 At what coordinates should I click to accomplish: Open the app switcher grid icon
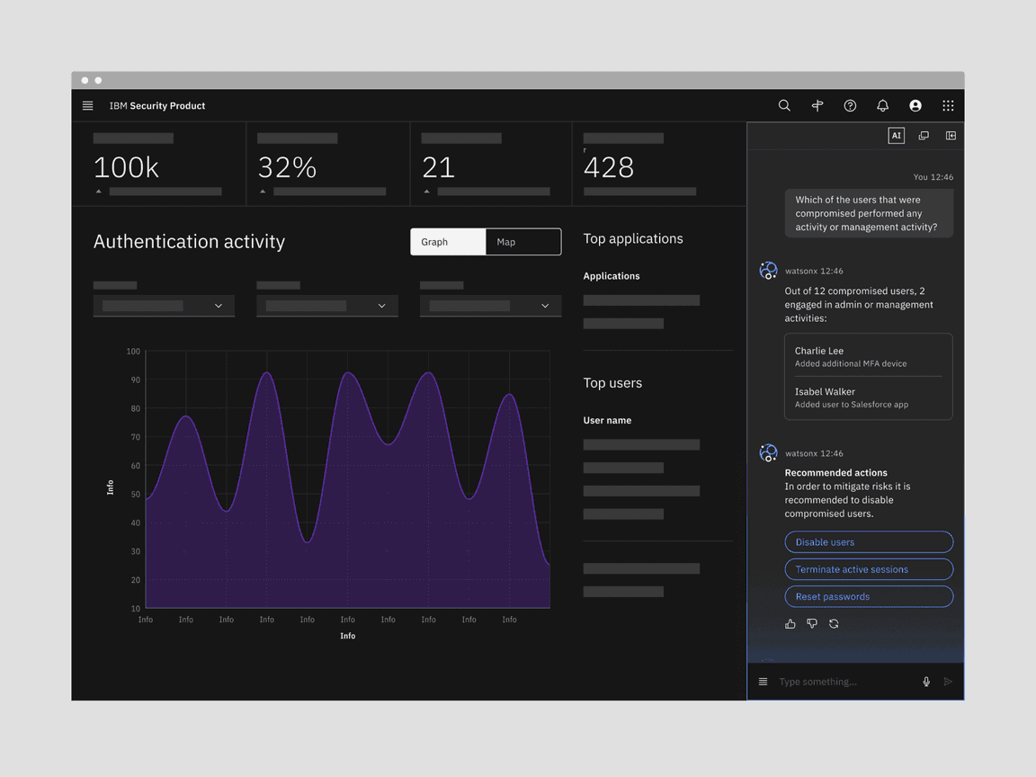click(948, 105)
